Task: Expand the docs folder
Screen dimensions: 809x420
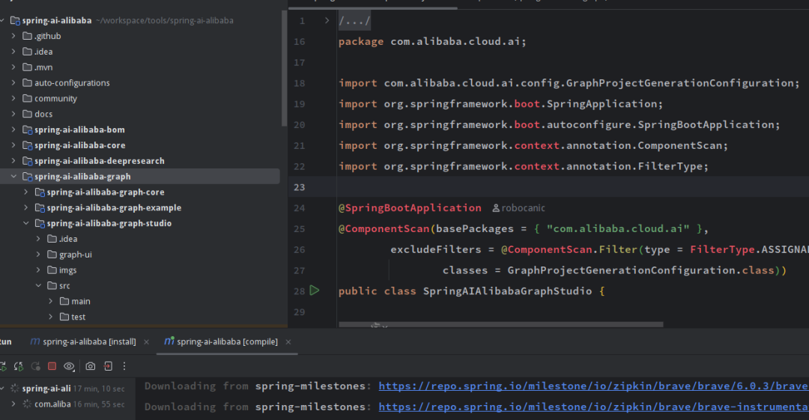Action: (13, 114)
